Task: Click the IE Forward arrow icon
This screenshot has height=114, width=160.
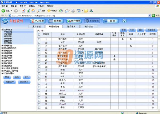Action: click(x=16, y=11)
